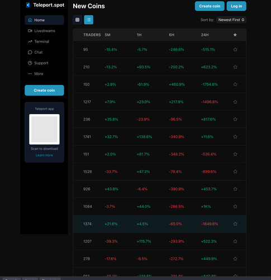The width and height of the screenshot is (271, 280).
Task: Click the +93.5% 1H value
Action: tap(144, 67)
